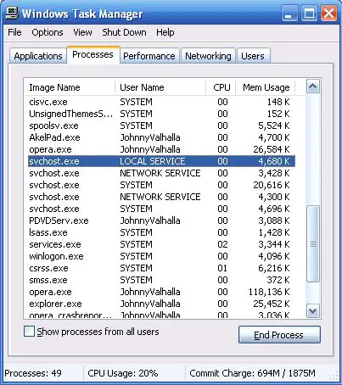Open the File menu
The height and width of the screenshot is (385, 342).
[x=14, y=32]
